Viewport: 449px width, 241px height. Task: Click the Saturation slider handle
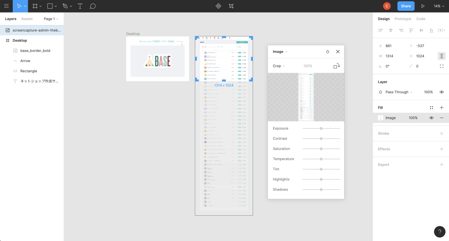pyautogui.click(x=321, y=149)
